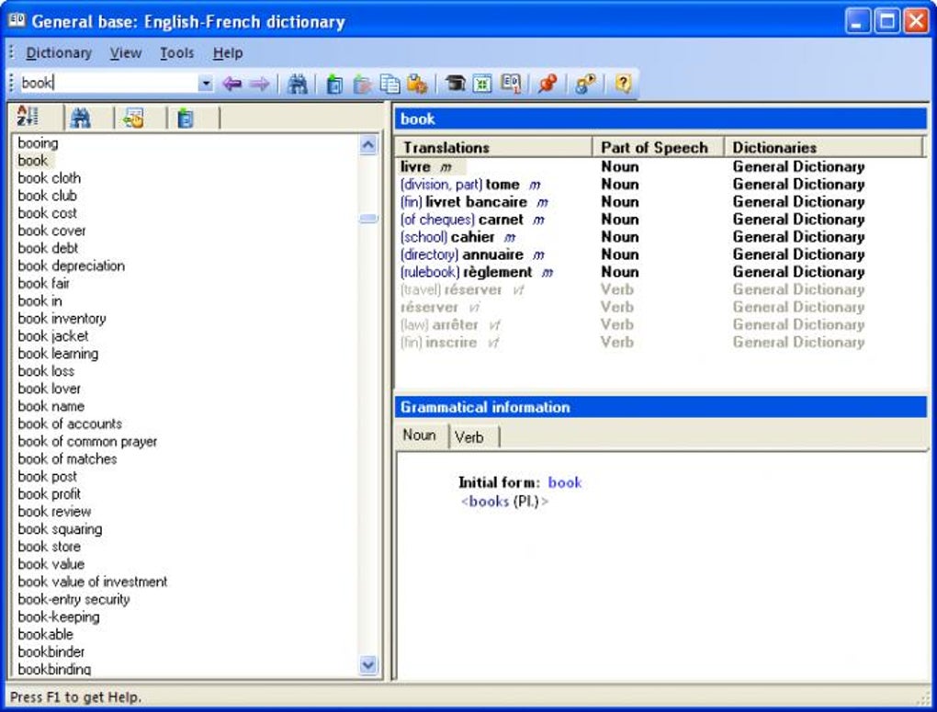The width and height of the screenshot is (937, 712).
Task: Click the blue book with green plus icon in main toolbar
Action: [334, 85]
